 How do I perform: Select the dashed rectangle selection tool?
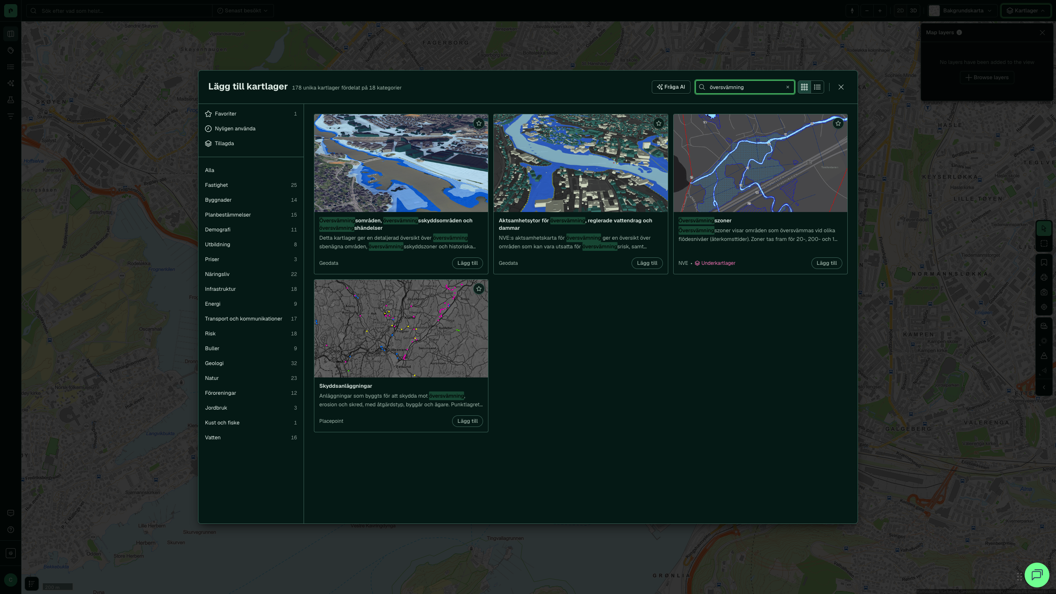click(1044, 243)
